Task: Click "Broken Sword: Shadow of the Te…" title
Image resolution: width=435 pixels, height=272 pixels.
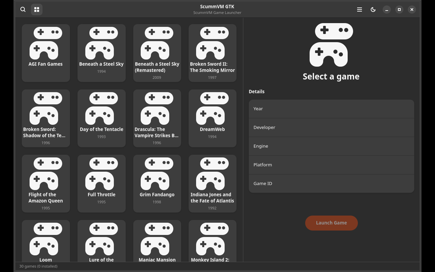Action: point(45,132)
